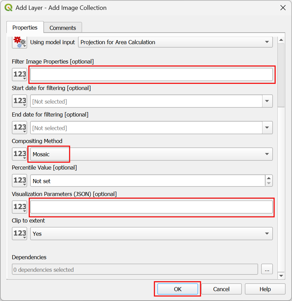
Task: Click the 123 icon beside Visualization Parameters
Action: (19, 207)
